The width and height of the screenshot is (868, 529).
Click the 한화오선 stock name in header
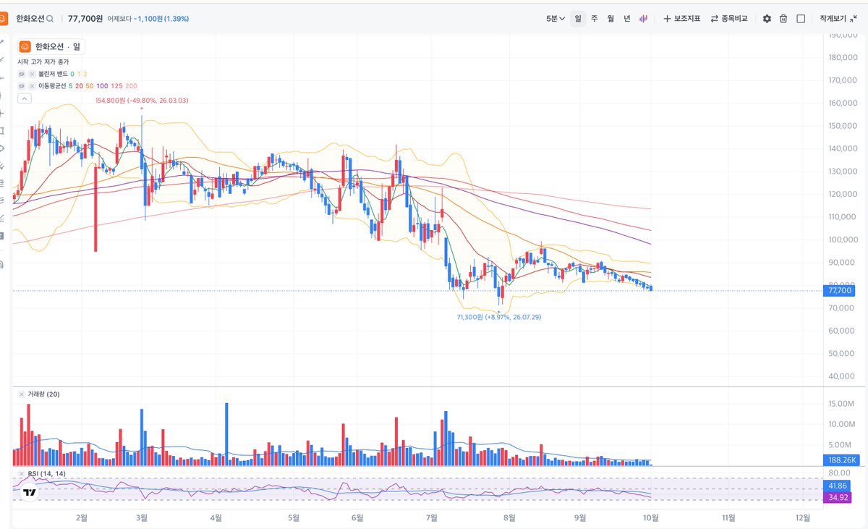click(x=30, y=18)
